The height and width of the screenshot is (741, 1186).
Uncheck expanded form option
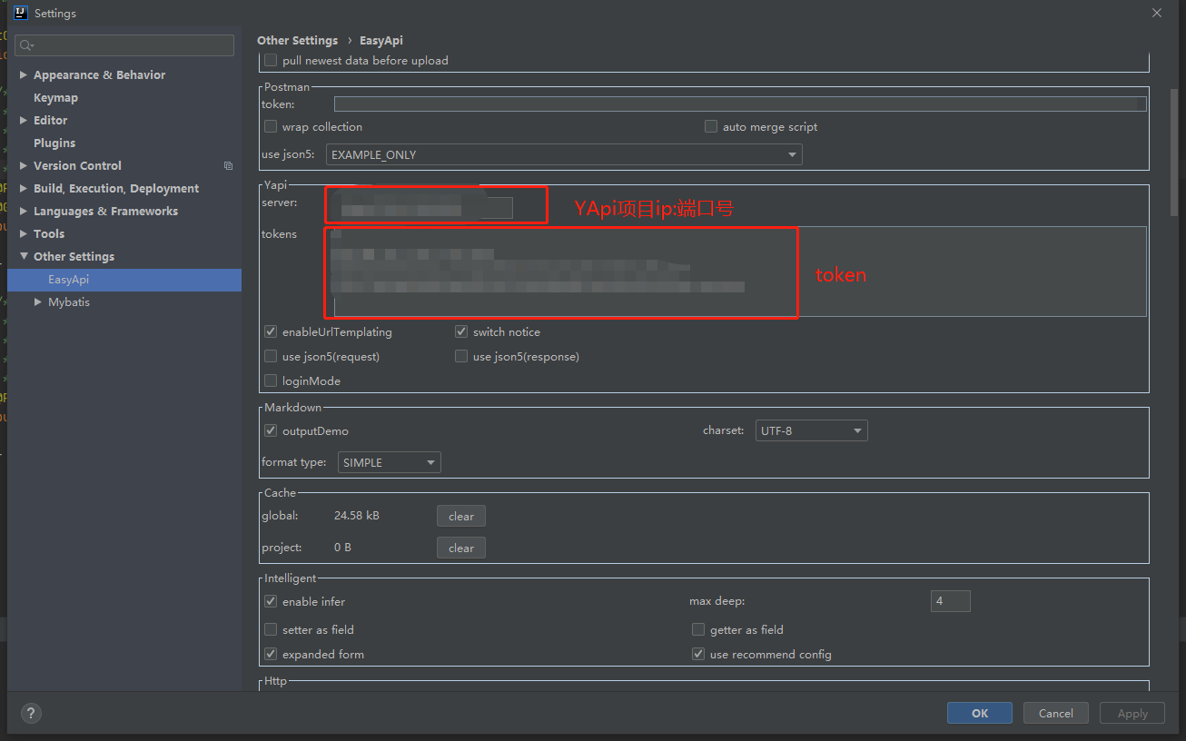click(x=271, y=655)
